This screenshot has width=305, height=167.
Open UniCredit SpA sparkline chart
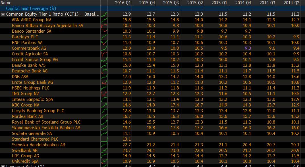(104, 161)
